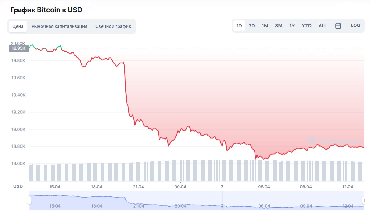The height and width of the screenshot is (215, 370).
Task: Choose the 3M time range
Action: (279, 26)
